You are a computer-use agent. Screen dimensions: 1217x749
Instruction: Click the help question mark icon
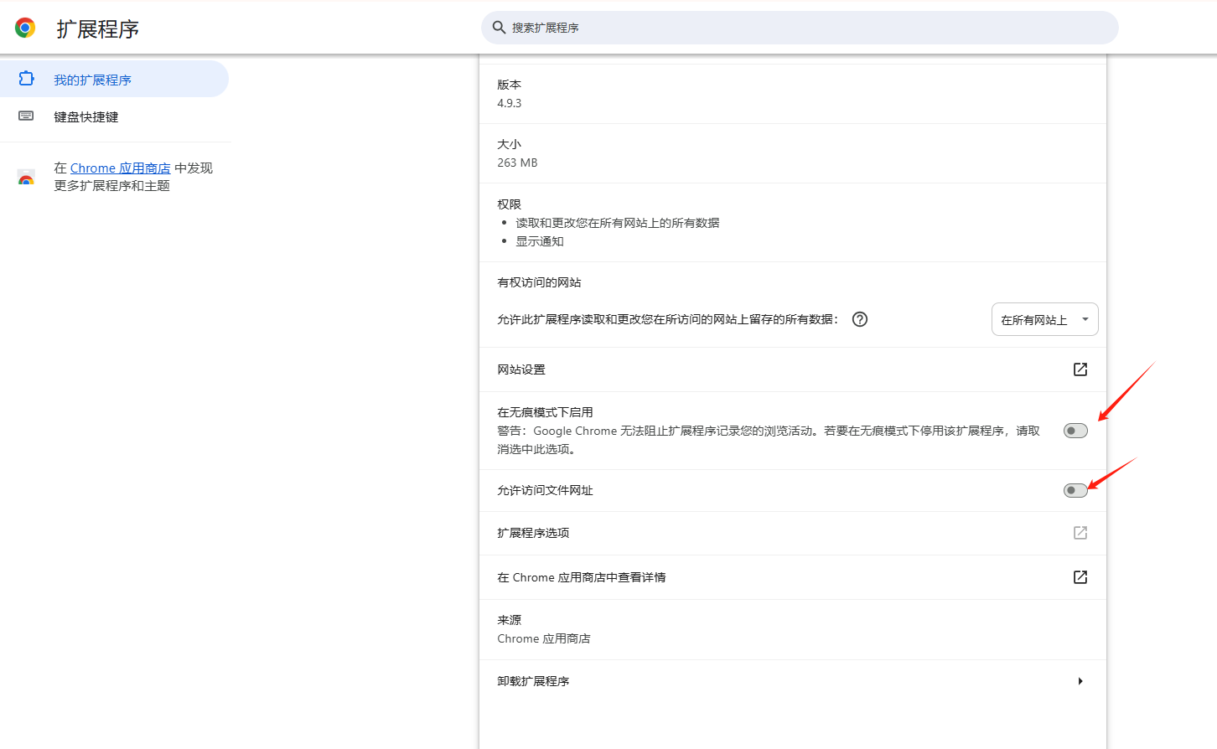tap(860, 319)
